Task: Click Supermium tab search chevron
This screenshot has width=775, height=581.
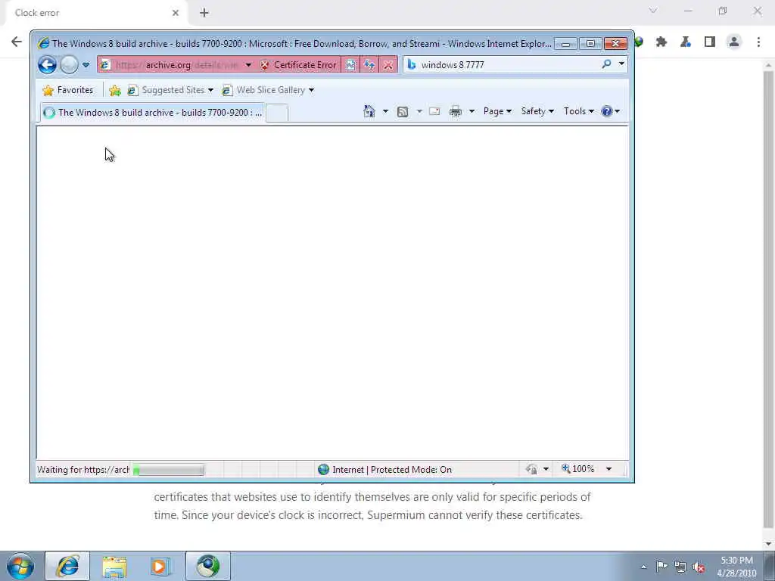Action: [653, 11]
